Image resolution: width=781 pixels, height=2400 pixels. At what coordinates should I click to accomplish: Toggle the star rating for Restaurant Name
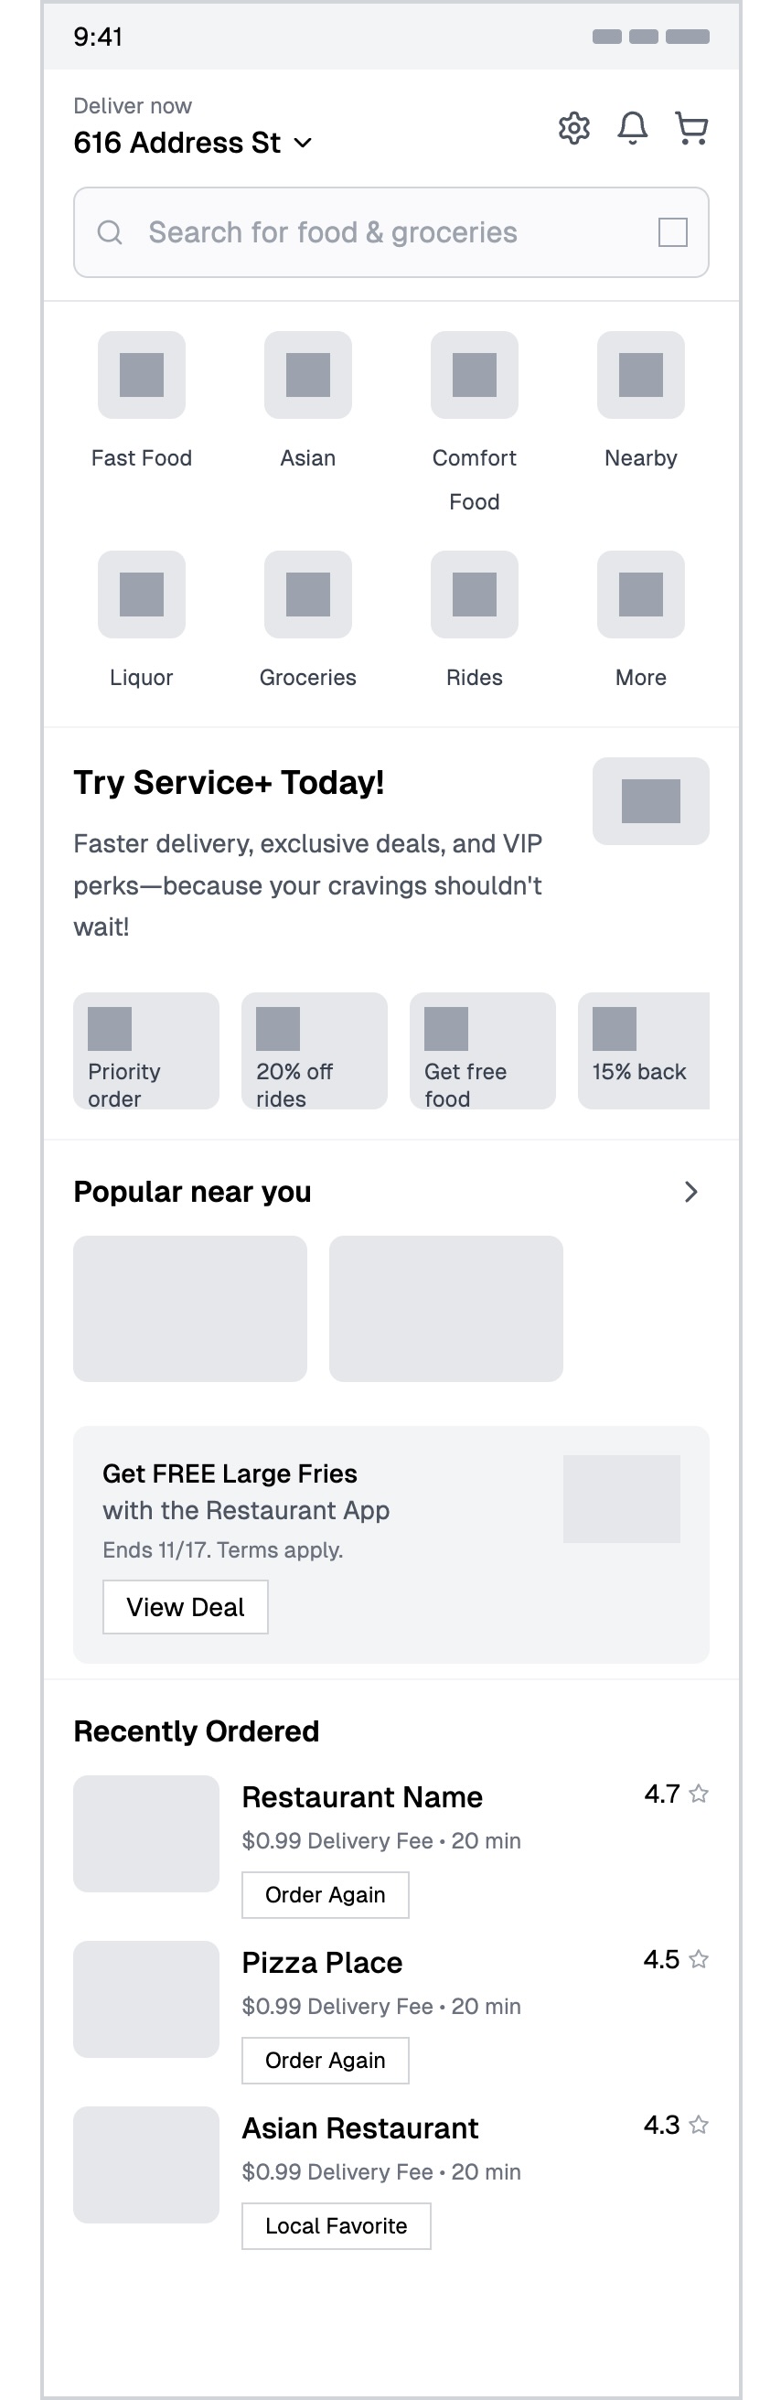(699, 1794)
